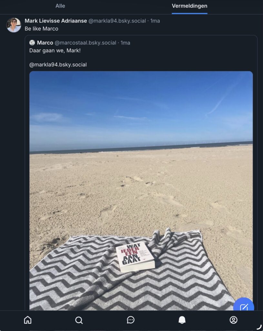263x331 pixels.
Task: Switch to the Alle tab
Action: 60,6
